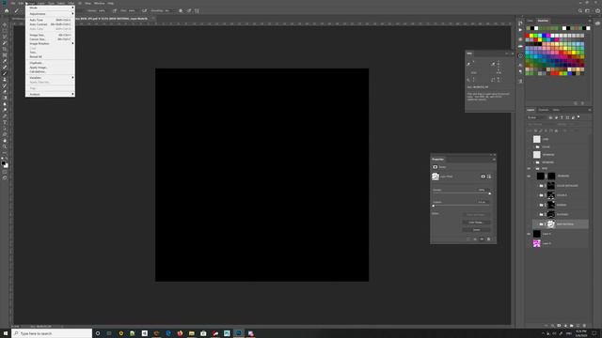This screenshot has height=338, width=602.
Task: Choose Apply Image menu entry
Action: 50,68
